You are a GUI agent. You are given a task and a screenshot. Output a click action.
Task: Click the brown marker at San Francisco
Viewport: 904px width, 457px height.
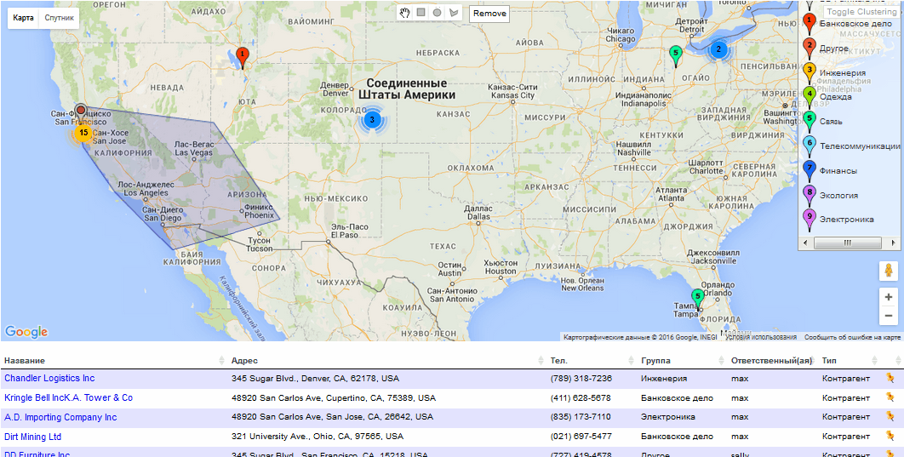pyautogui.click(x=81, y=110)
